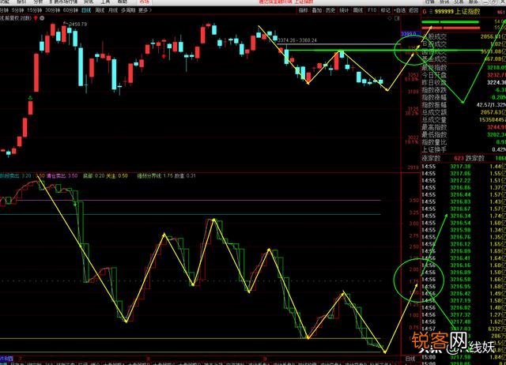The height and width of the screenshot is (365, 506).
Task: Select the 涨家数 count label
Action: [x=431, y=158]
